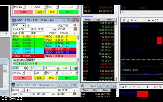Click the red candle on the JASO price chart

(x=159, y=41)
